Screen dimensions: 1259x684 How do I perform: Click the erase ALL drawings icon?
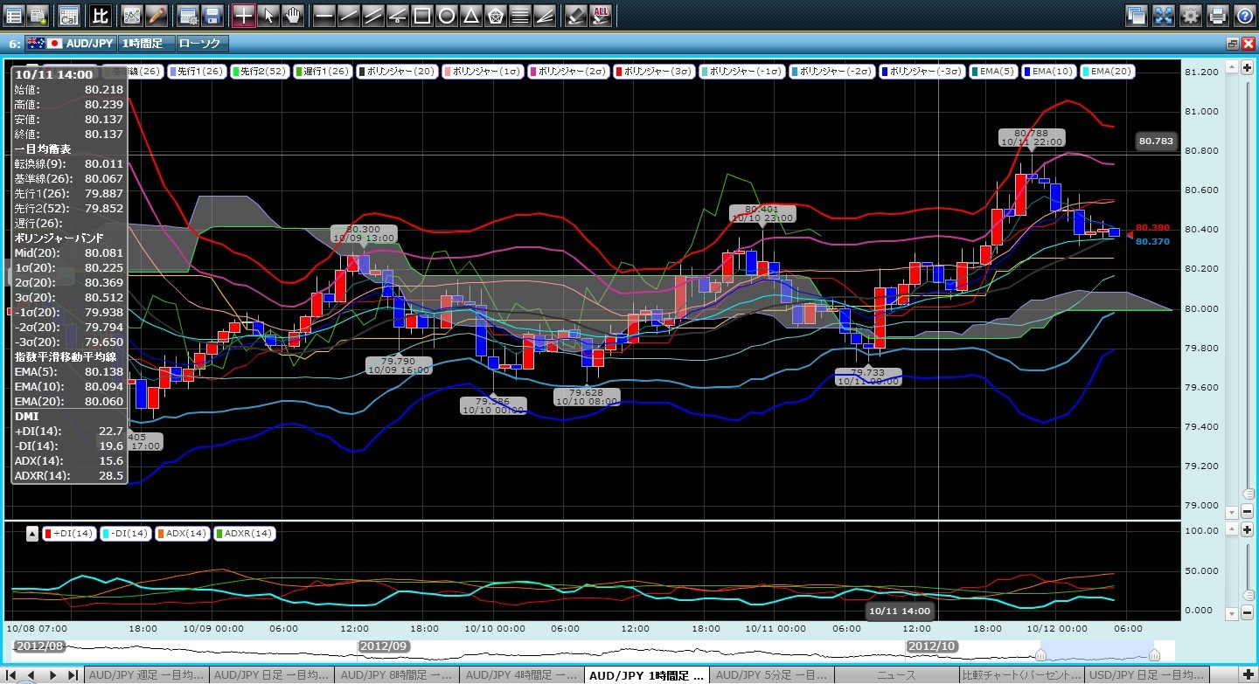(x=601, y=15)
